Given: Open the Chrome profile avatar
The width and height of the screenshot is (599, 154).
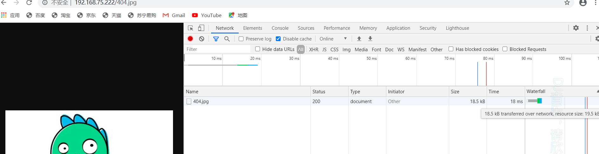Looking at the screenshot, I should click(x=583, y=3).
